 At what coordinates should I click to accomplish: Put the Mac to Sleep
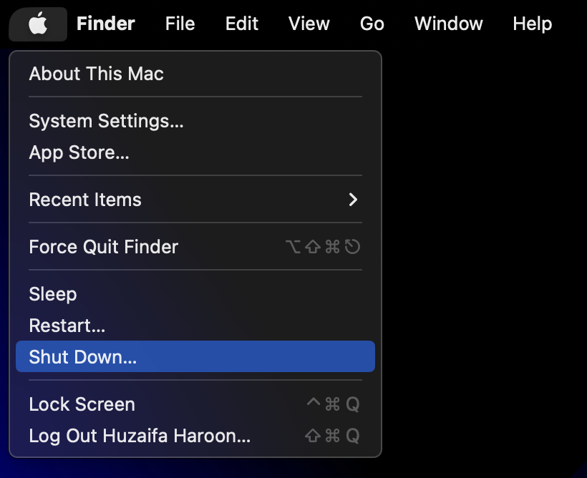[52, 294]
